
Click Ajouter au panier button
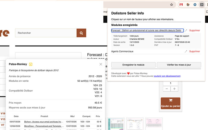(x=170, y=103)
